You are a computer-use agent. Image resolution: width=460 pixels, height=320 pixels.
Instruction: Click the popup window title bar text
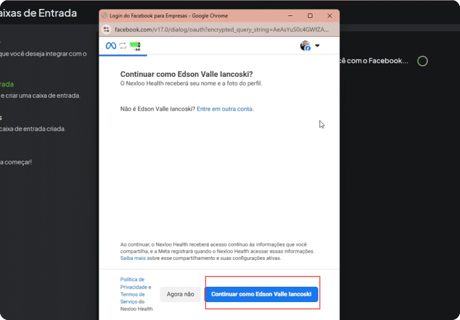[169, 16]
